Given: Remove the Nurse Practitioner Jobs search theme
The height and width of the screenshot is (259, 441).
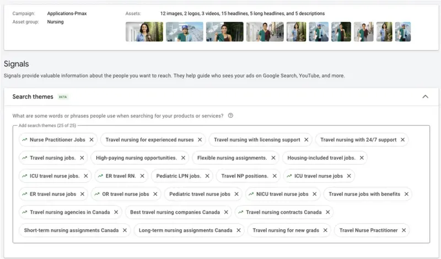Looking at the screenshot, I should 92,140.
